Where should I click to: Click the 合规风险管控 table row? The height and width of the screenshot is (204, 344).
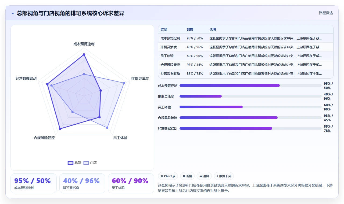click(x=246, y=65)
